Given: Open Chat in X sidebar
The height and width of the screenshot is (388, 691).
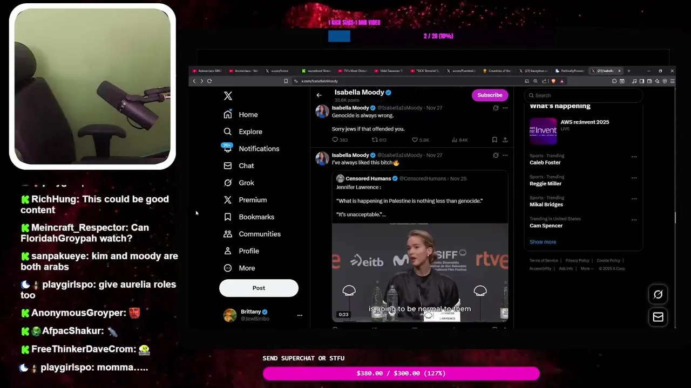Looking at the screenshot, I should pyautogui.click(x=239, y=166).
